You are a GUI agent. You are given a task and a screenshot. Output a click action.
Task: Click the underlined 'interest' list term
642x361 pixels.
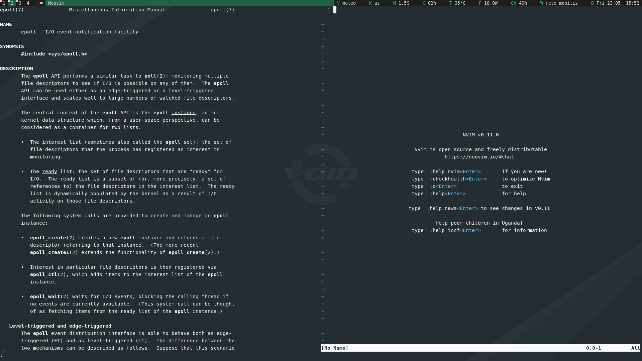point(54,142)
